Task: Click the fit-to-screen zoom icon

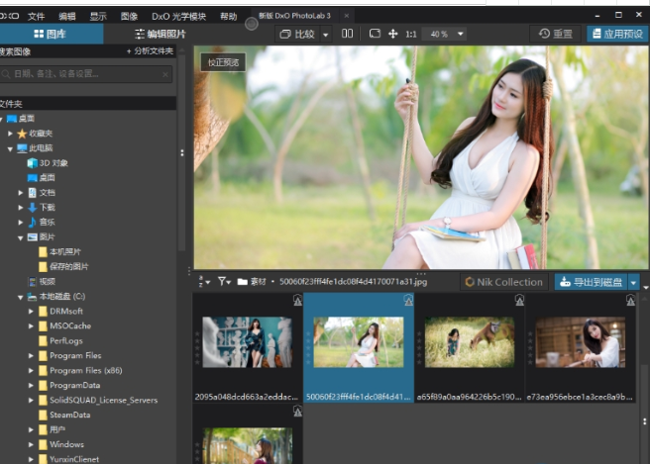Action: 375,34
